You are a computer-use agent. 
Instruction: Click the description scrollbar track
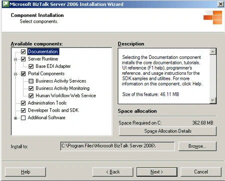(213, 76)
